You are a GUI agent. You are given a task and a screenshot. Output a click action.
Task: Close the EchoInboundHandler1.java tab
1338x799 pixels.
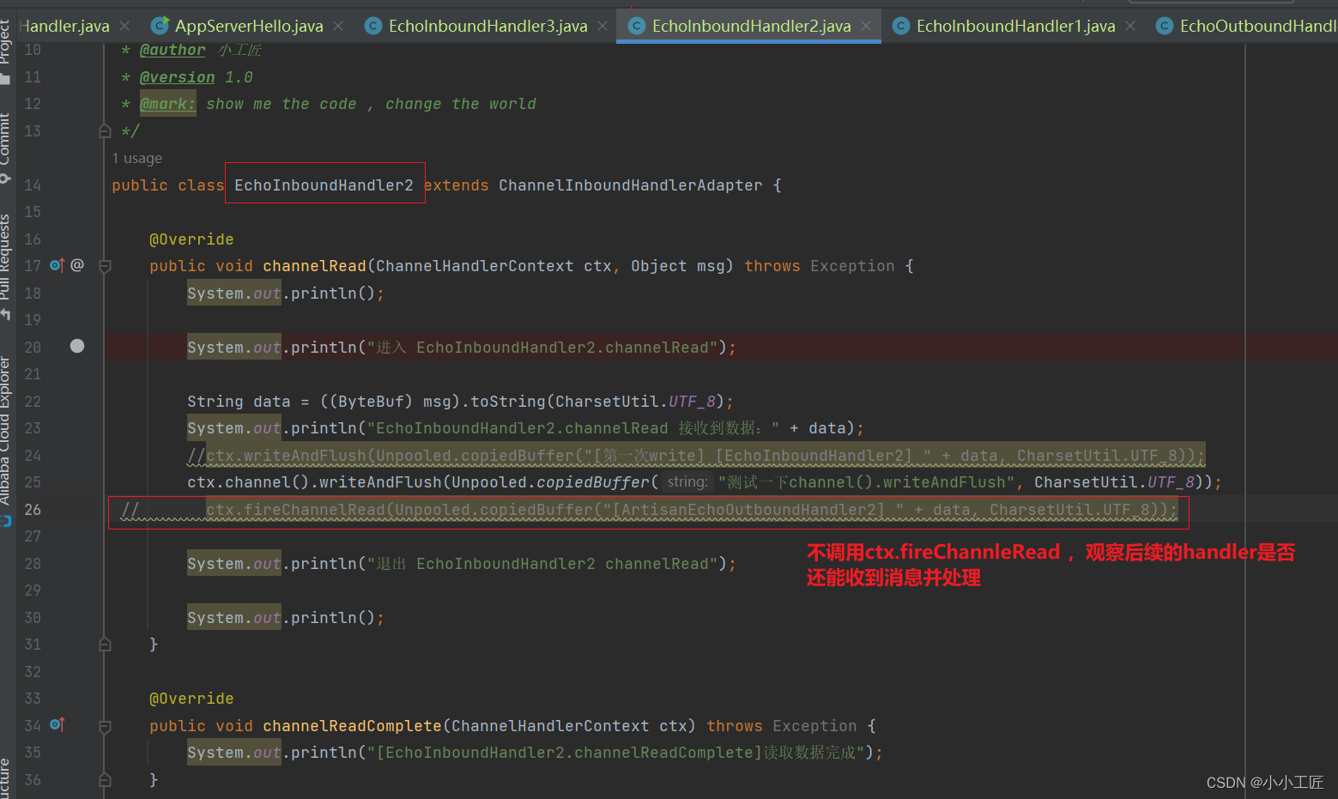1130,26
